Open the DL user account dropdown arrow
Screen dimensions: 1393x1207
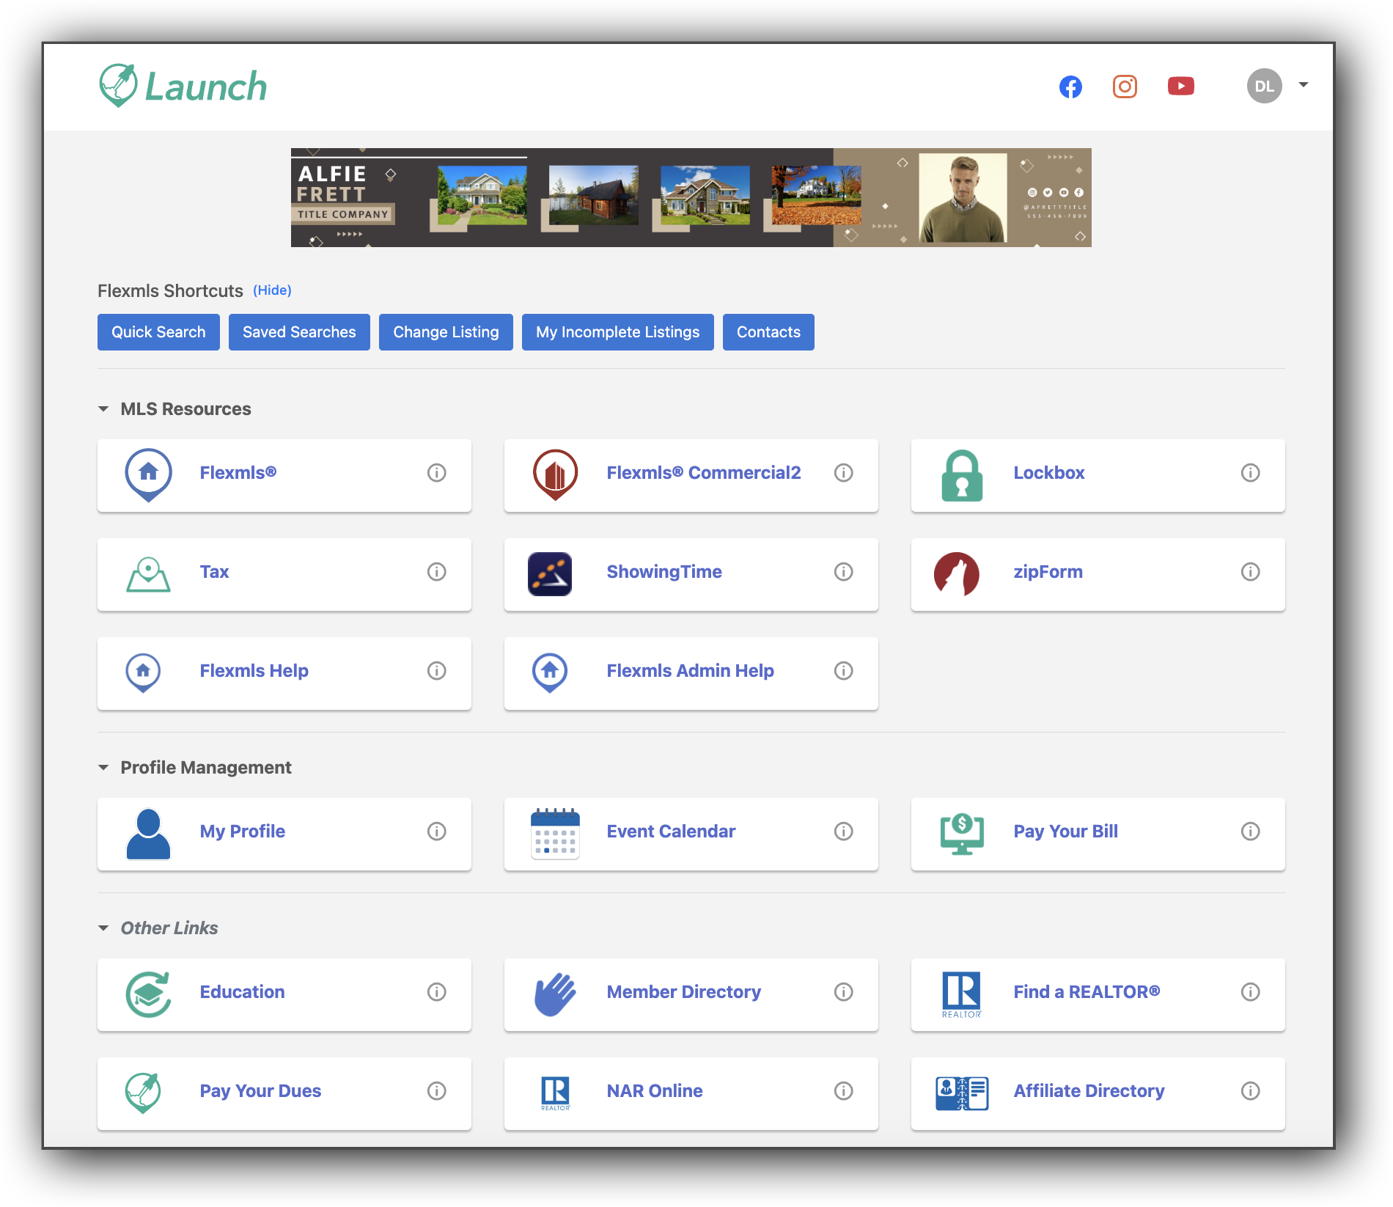coord(1304,85)
